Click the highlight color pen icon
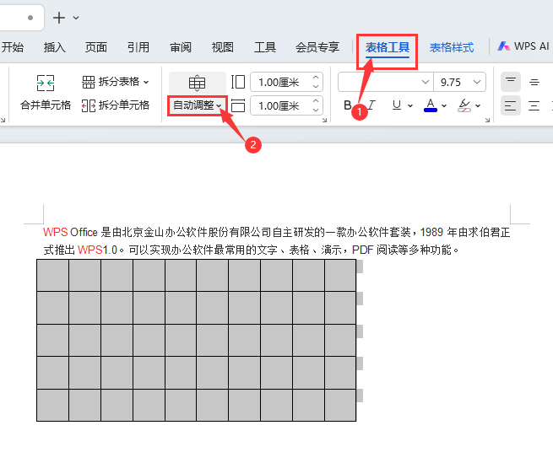The height and width of the screenshot is (463, 553). (x=464, y=105)
